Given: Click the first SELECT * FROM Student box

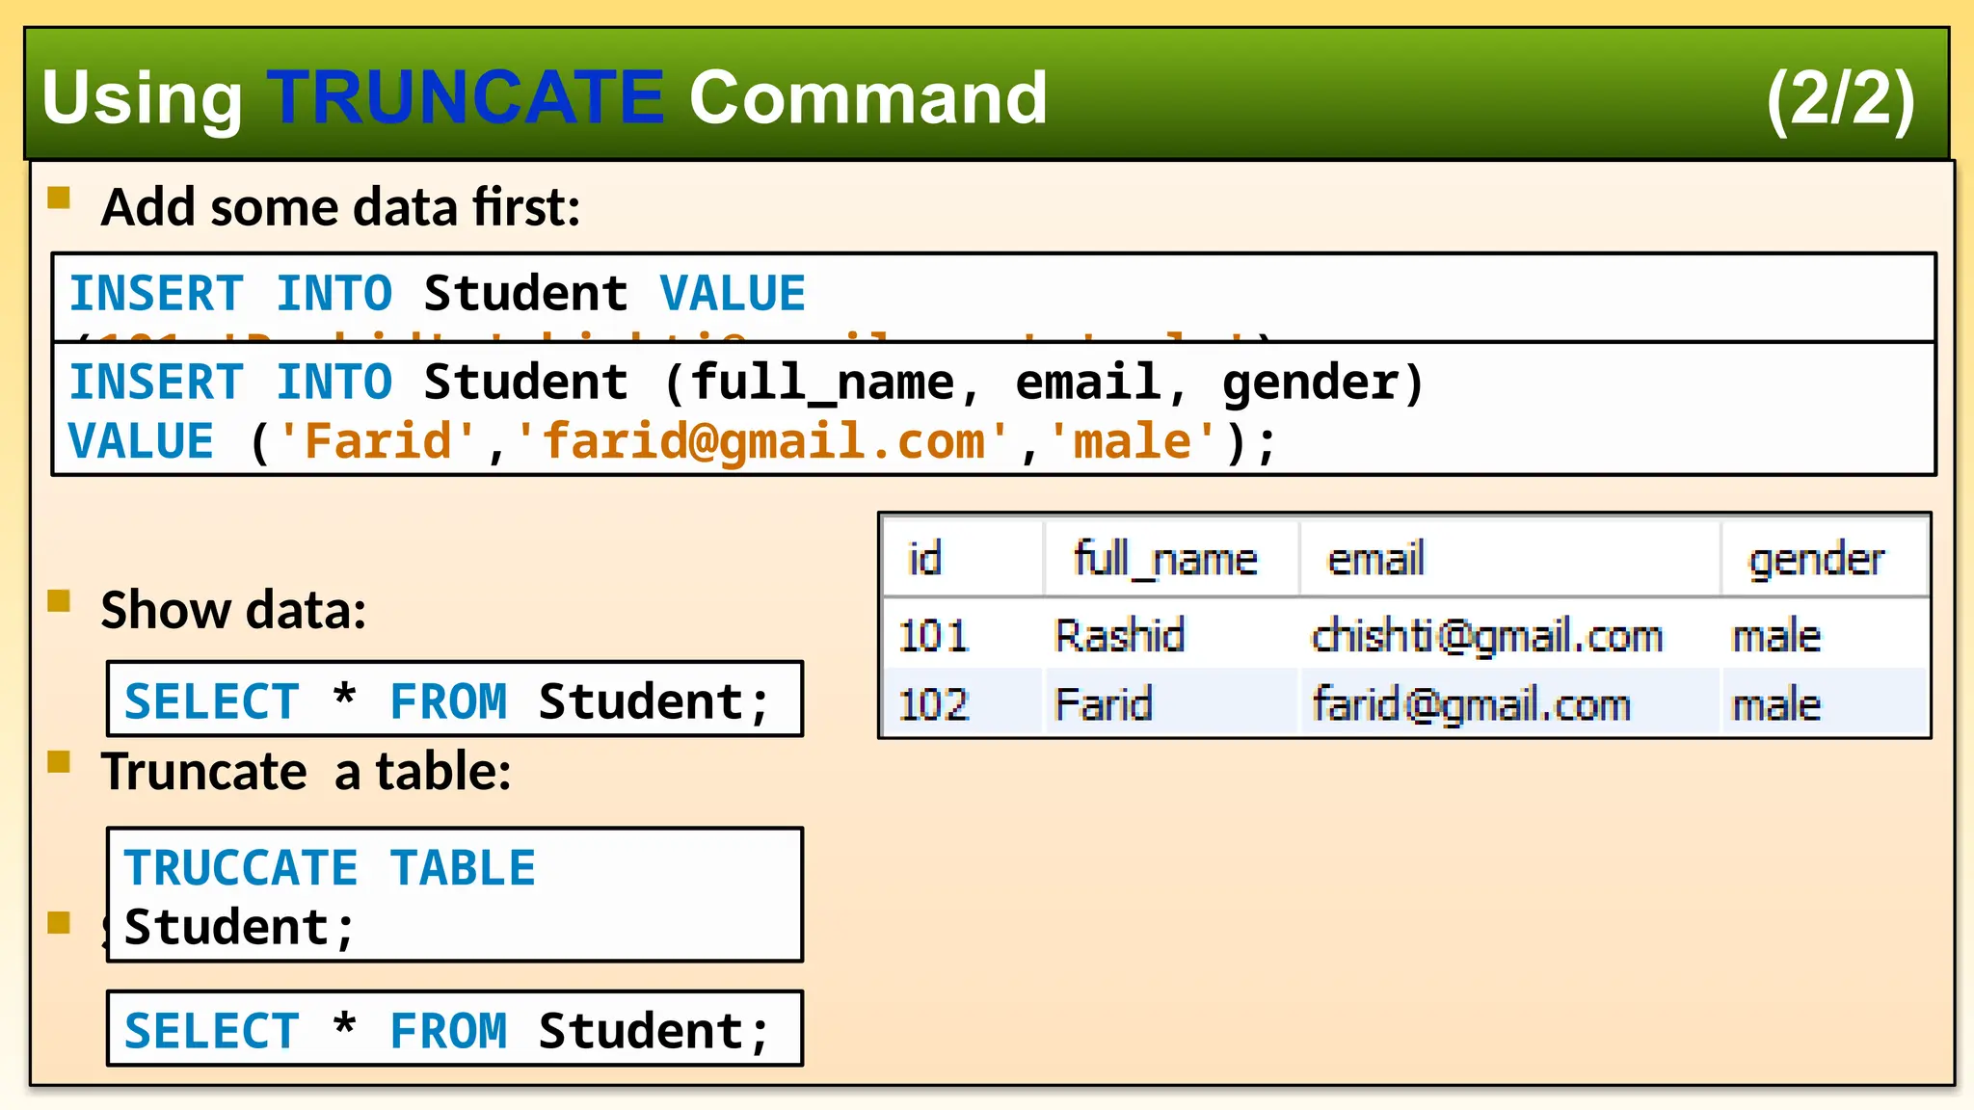Looking at the screenshot, I should point(454,700).
